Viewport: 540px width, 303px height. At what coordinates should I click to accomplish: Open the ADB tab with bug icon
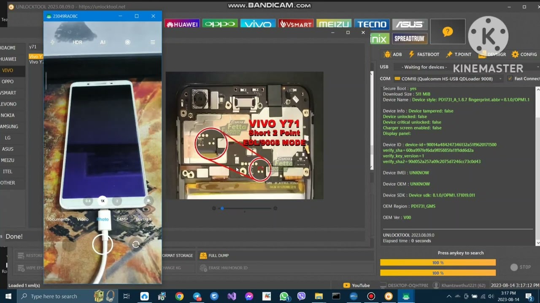(392, 54)
